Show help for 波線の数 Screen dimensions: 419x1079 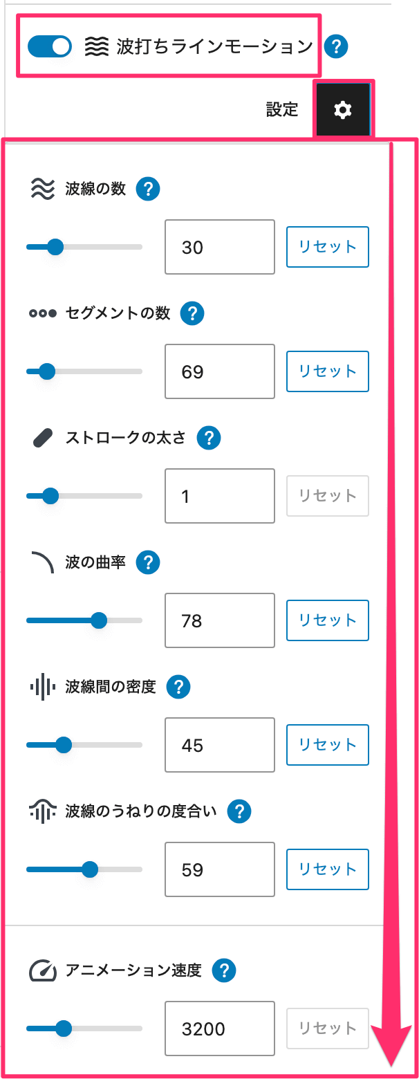148,189
